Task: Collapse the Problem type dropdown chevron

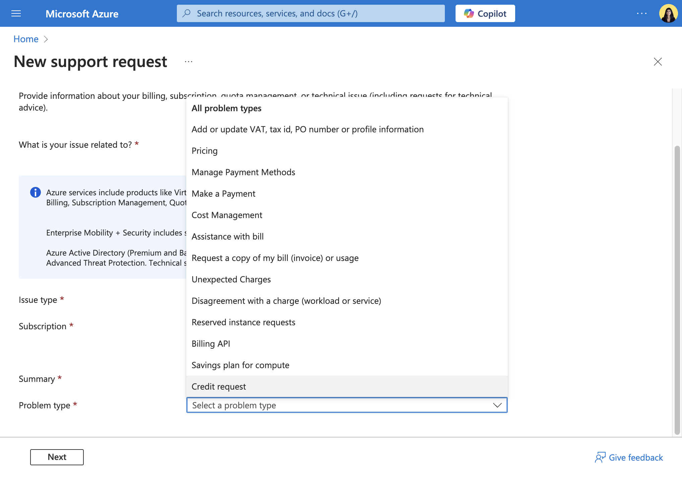Action: point(497,405)
